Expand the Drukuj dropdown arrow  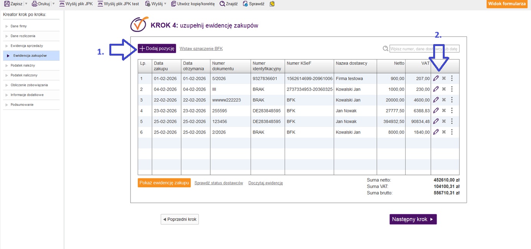click(53, 4)
